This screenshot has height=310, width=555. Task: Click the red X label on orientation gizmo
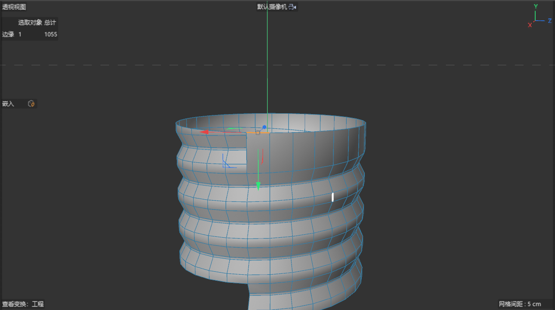pos(530,25)
